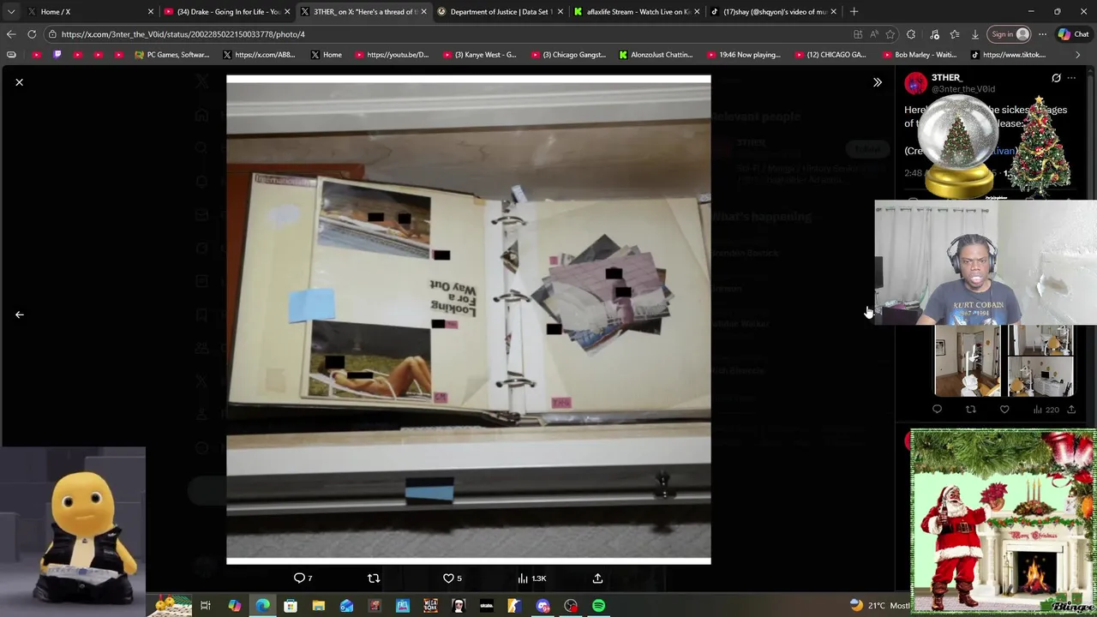Image resolution: width=1097 pixels, height=617 pixels.
Task: Open the tall room photo thumbnail
Action: tap(968, 361)
